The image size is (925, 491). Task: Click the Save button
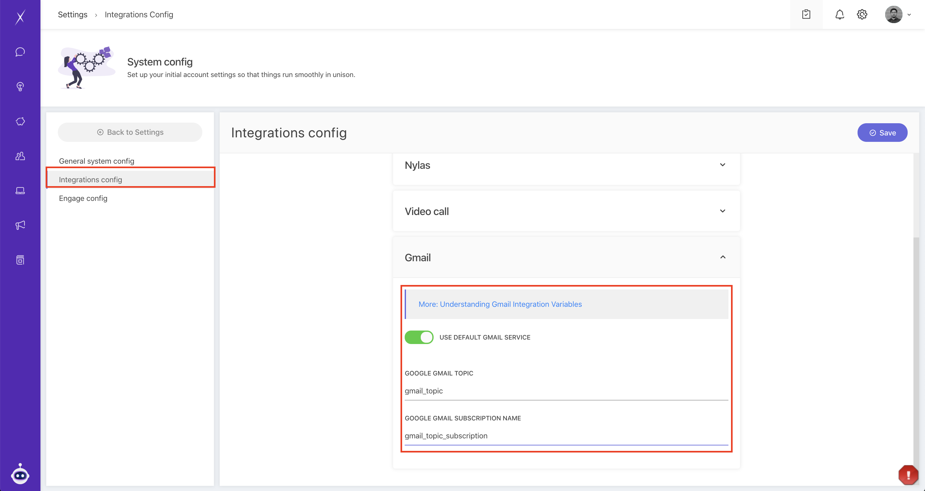[882, 133]
